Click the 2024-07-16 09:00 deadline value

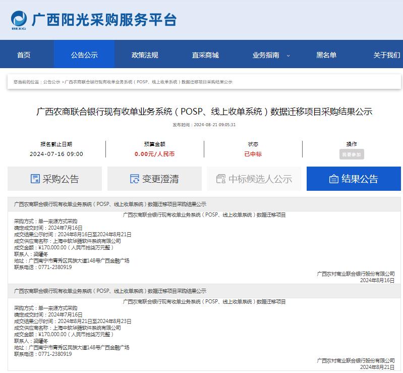pyautogui.click(x=56, y=154)
